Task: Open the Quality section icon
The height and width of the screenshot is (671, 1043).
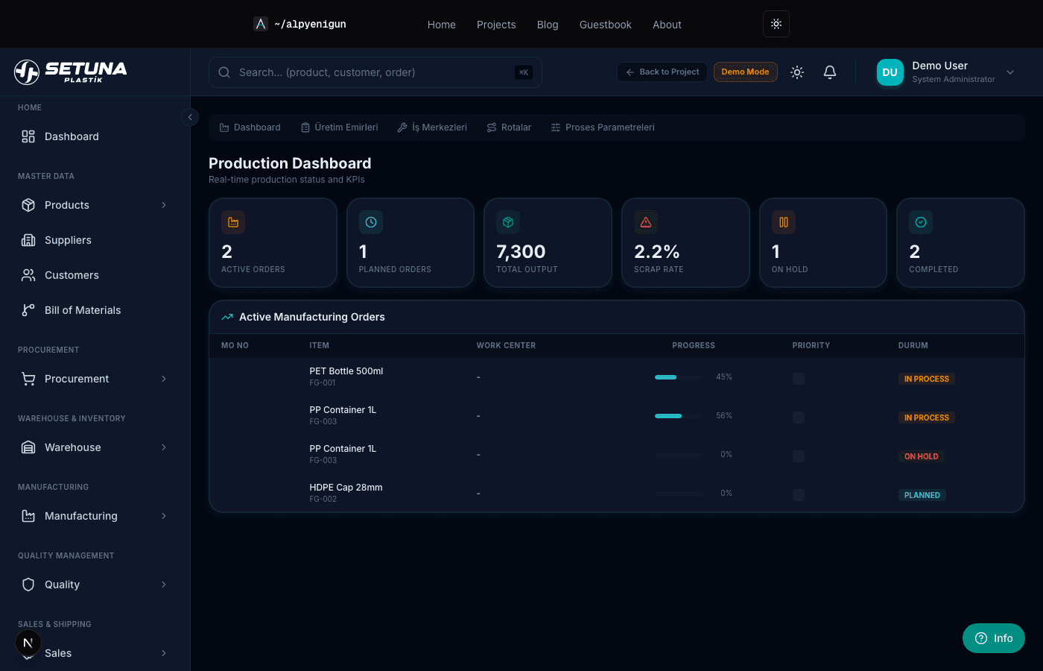Action: (x=28, y=585)
